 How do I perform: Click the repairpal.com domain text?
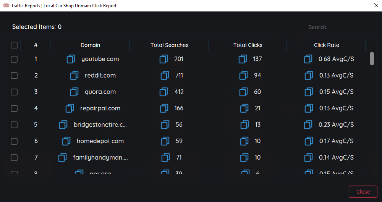pos(100,108)
